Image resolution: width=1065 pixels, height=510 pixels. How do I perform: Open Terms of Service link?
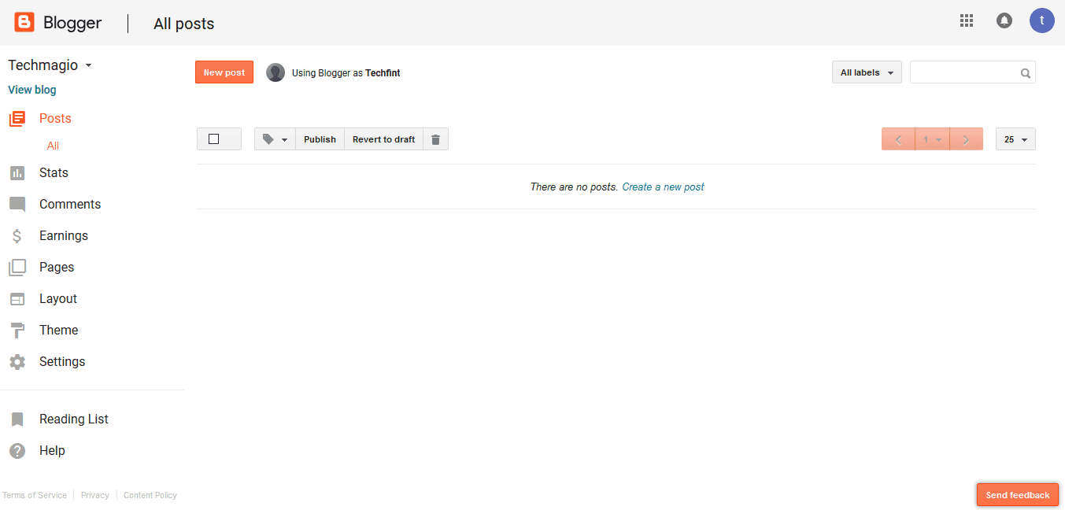(x=35, y=495)
